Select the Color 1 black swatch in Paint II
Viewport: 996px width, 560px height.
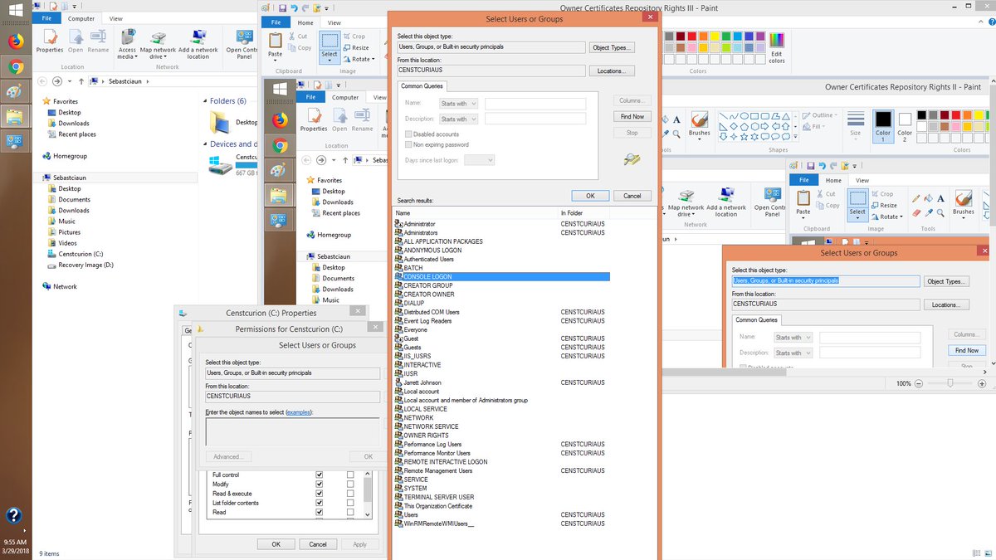click(883, 124)
